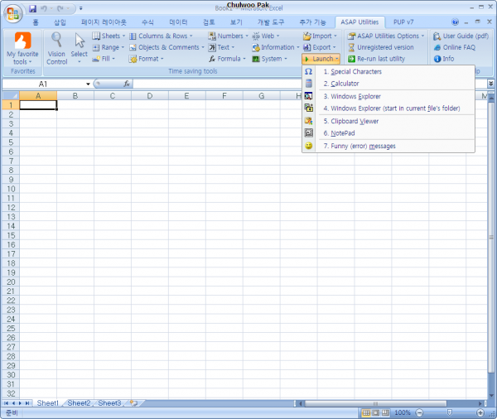Open My favorite tools

22,48
